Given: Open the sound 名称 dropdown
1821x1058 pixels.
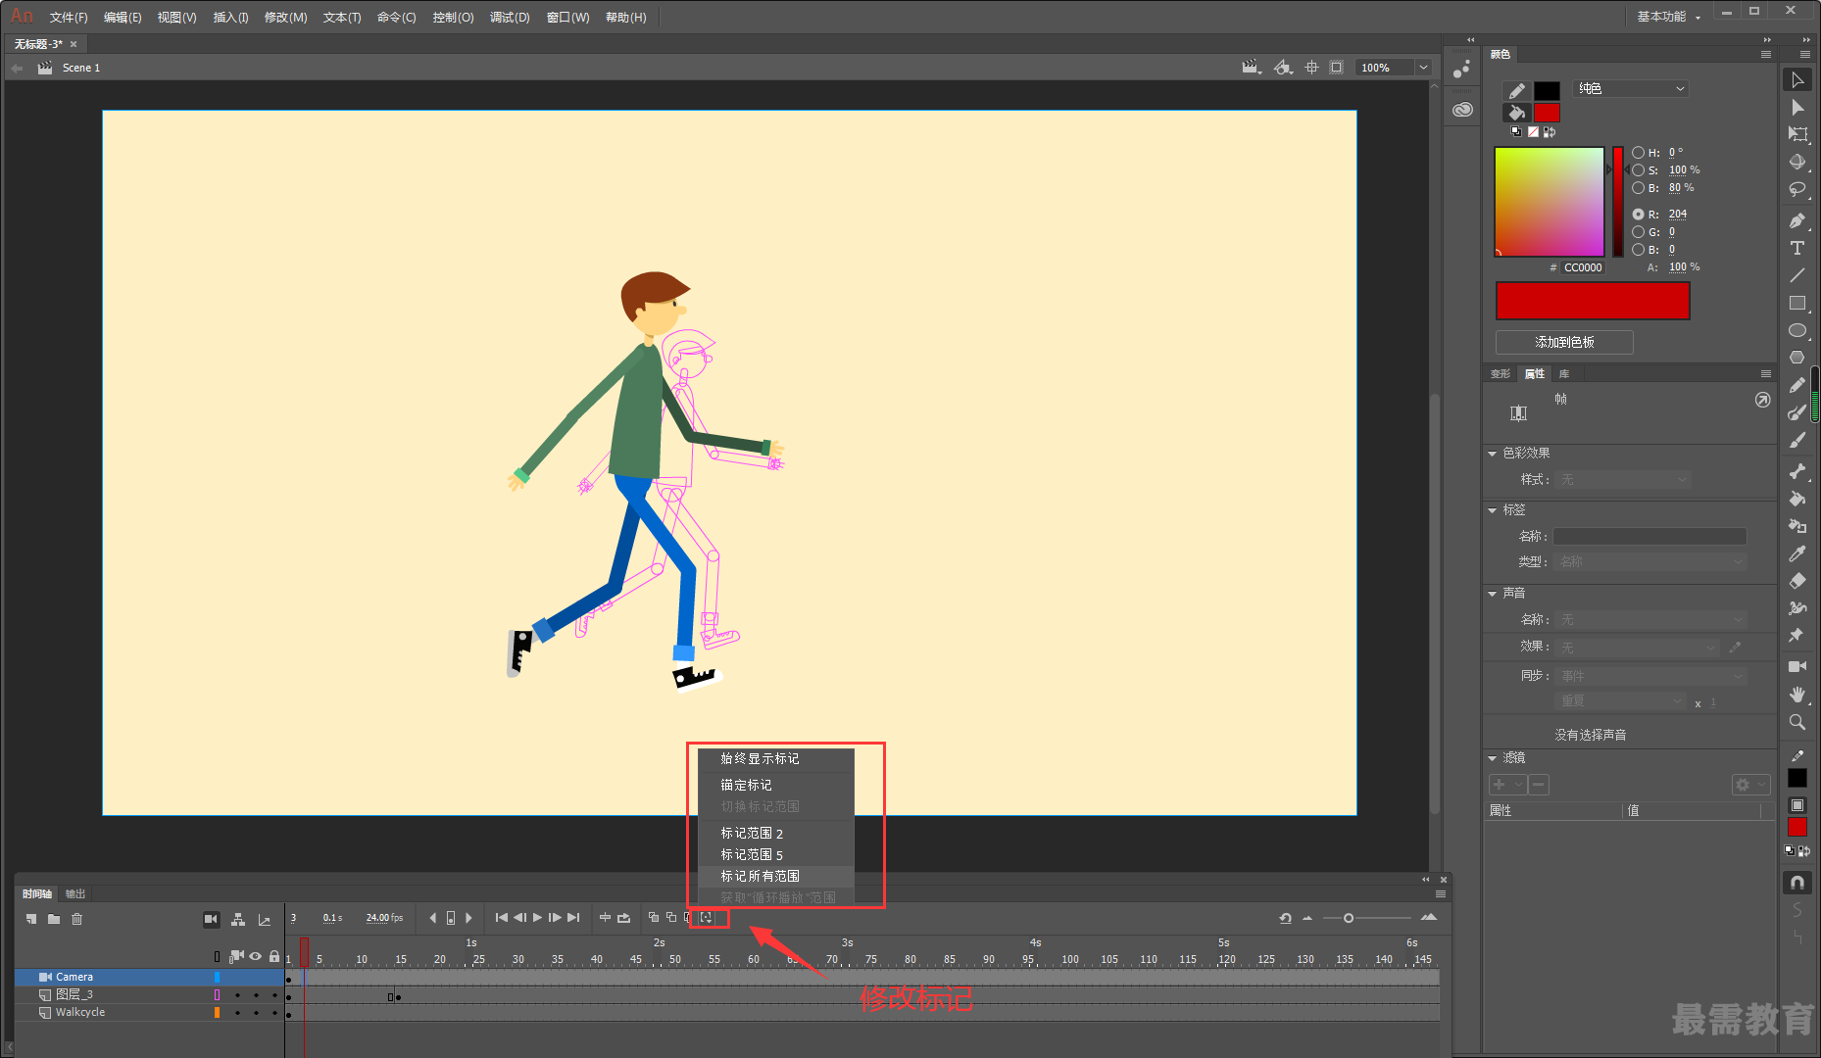Looking at the screenshot, I should 1651,620.
